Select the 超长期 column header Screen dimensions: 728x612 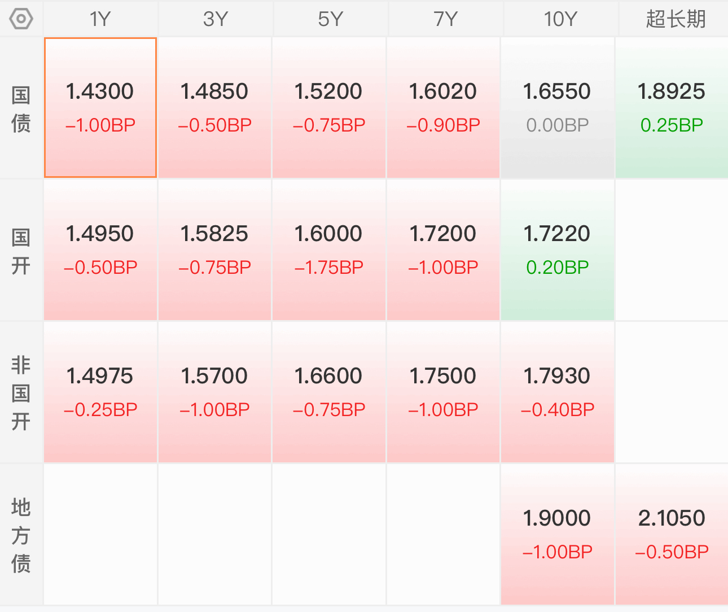point(675,19)
